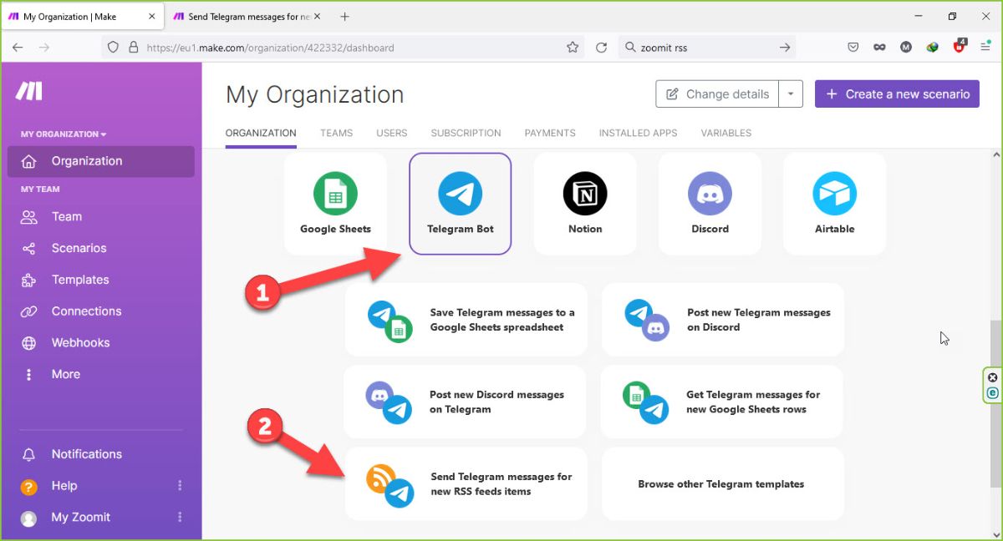Open the options dots beside Help

click(180, 486)
